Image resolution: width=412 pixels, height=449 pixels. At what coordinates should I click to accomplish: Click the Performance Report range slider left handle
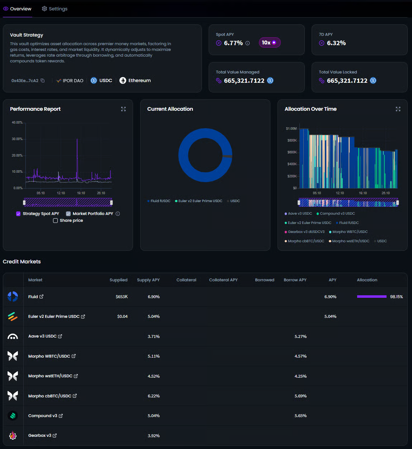(24, 202)
